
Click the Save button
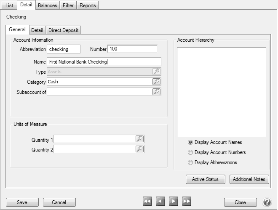(22, 202)
